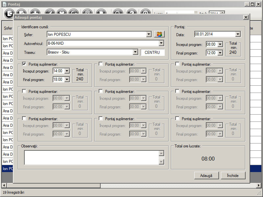Click the plus (add) icon in Pontaj toolbar

(x=35, y=12)
